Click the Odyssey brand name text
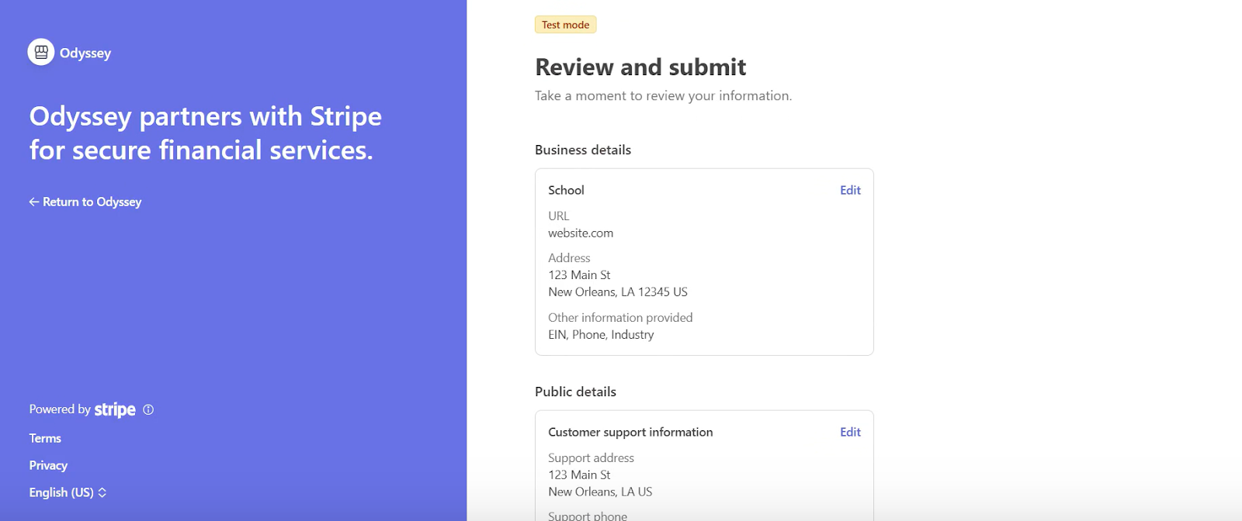The height and width of the screenshot is (521, 1242). click(85, 53)
